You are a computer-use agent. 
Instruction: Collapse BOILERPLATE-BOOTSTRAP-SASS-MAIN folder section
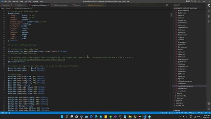(185, 8)
